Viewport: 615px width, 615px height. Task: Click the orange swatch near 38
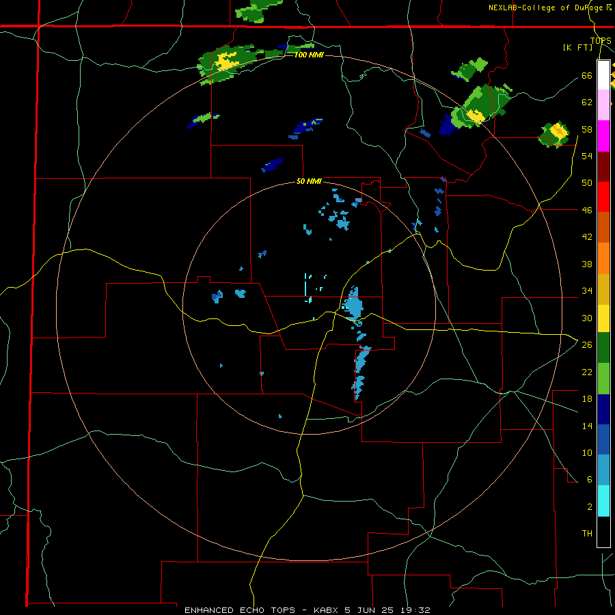tap(603, 258)
